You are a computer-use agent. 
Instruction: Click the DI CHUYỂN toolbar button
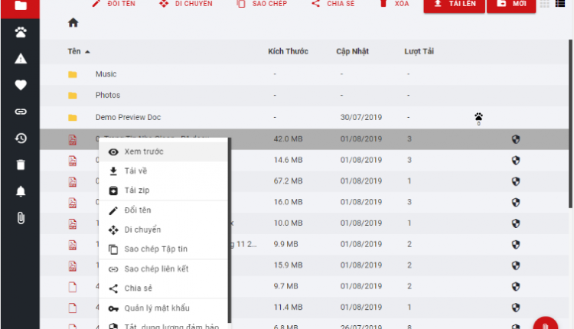(186, 4)
